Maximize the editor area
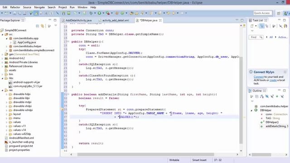The image size is (290, 163). [x=242, y=20]
